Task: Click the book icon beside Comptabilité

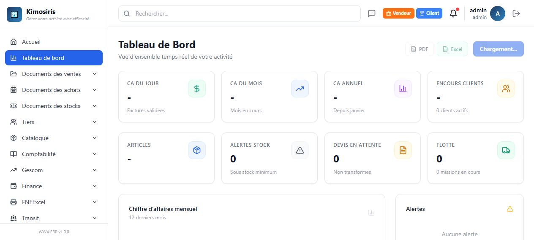Action: click(x=14, y=154)
